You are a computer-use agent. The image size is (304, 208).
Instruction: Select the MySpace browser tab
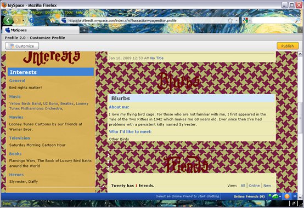(x=40, y=30)
